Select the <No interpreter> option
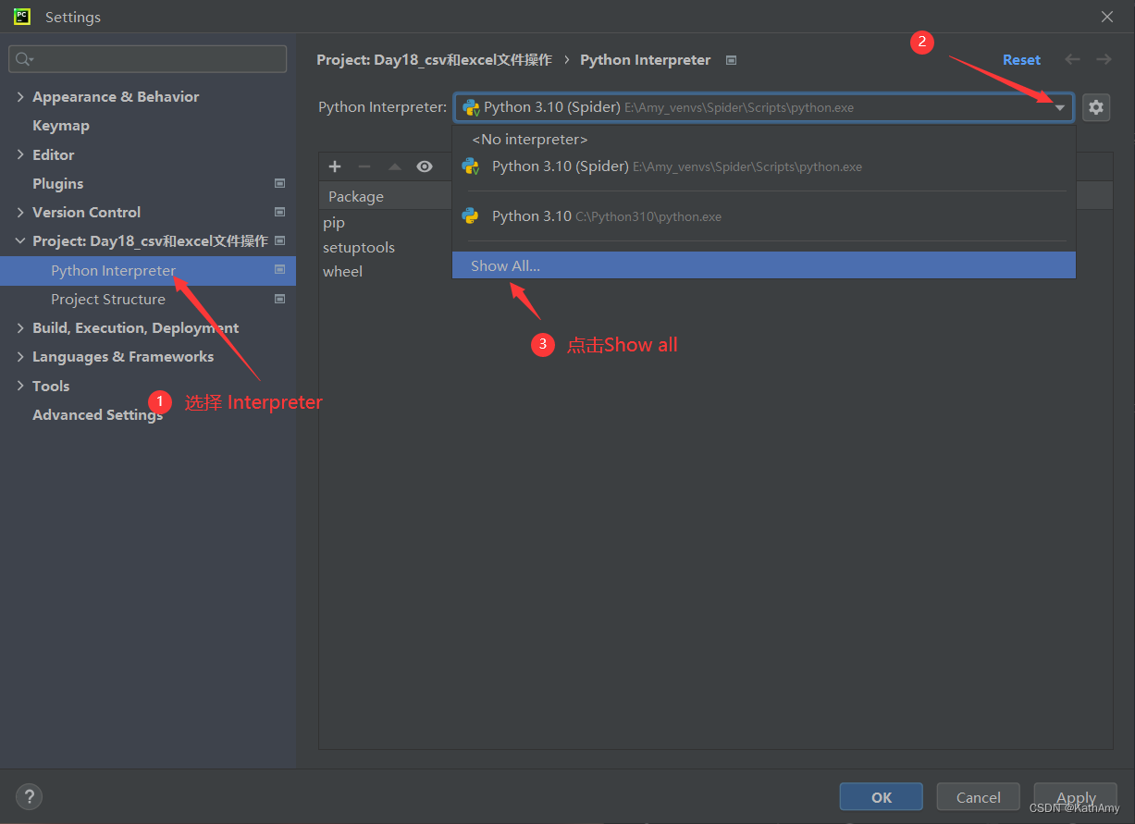The width and height of the screenshot is (1135, 824). (x=764, y=140)
